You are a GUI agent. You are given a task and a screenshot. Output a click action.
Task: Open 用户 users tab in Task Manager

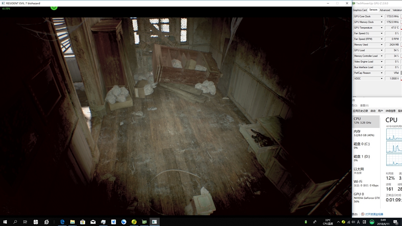380,111
